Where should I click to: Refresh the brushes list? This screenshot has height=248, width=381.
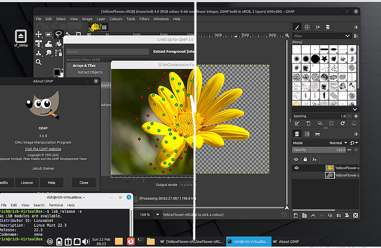(342, 123)
